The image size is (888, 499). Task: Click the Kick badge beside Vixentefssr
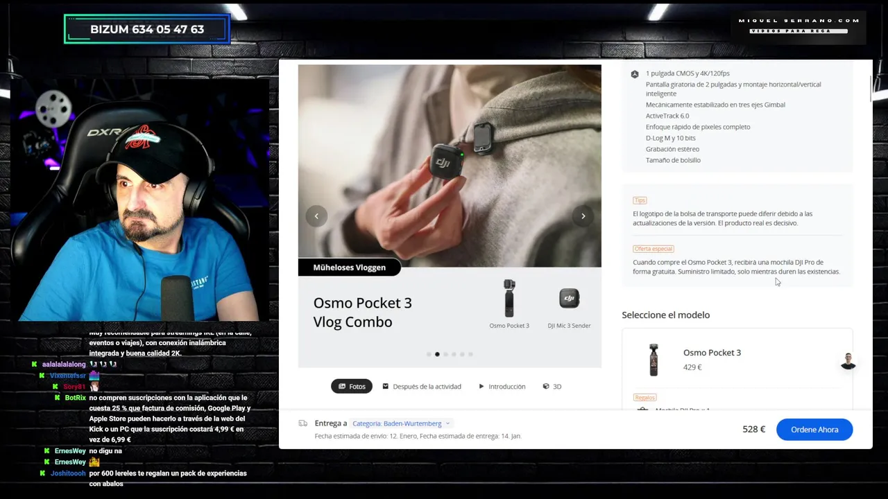pyautogui.click(x=43, y=376)
